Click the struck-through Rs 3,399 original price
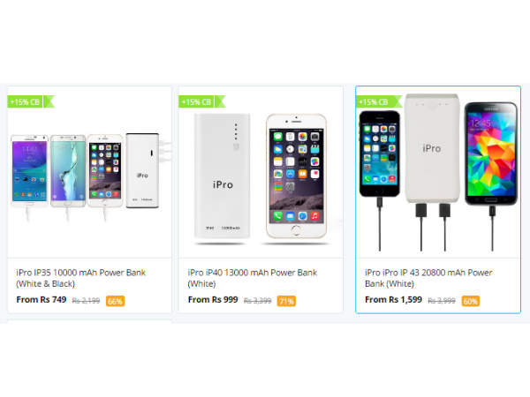 click(258, 301)
